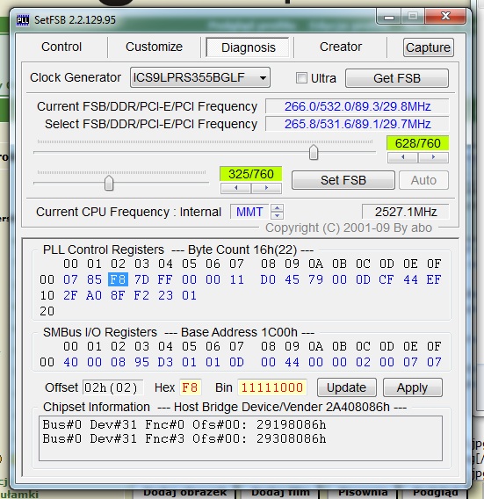Click the Hex value field F8

click(x=190, y=387)
